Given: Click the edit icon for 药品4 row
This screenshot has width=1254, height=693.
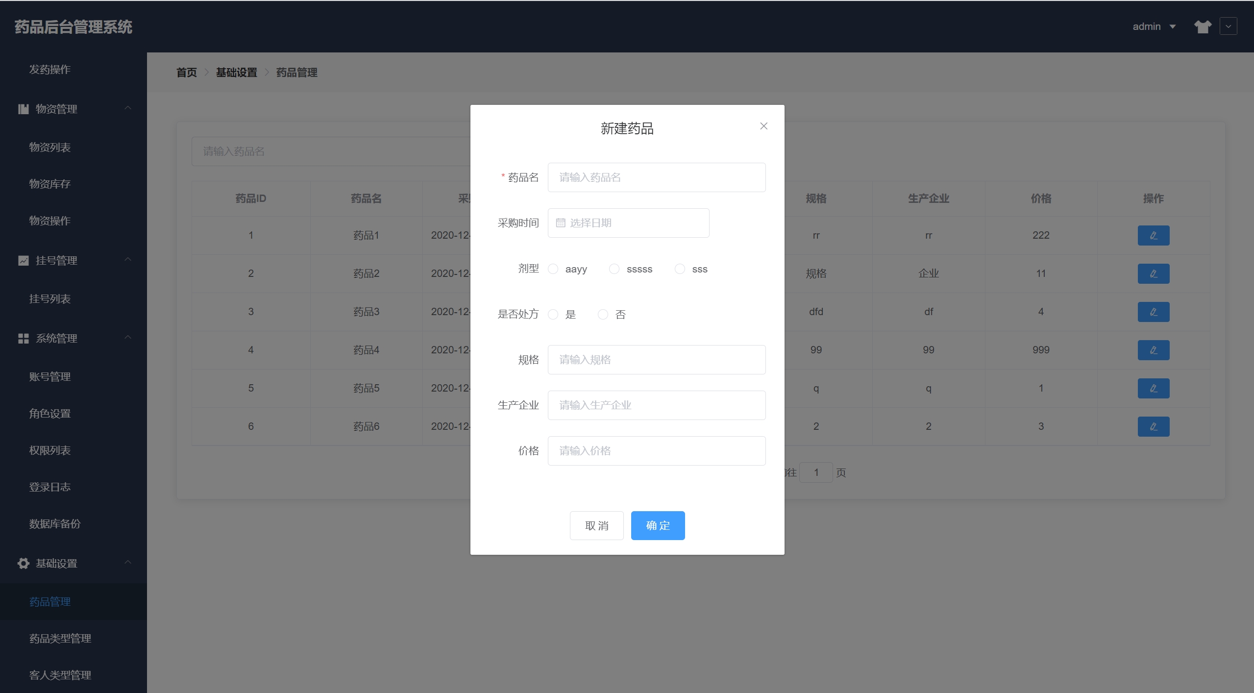Looking at the screenshot, I should [1153, 350].
